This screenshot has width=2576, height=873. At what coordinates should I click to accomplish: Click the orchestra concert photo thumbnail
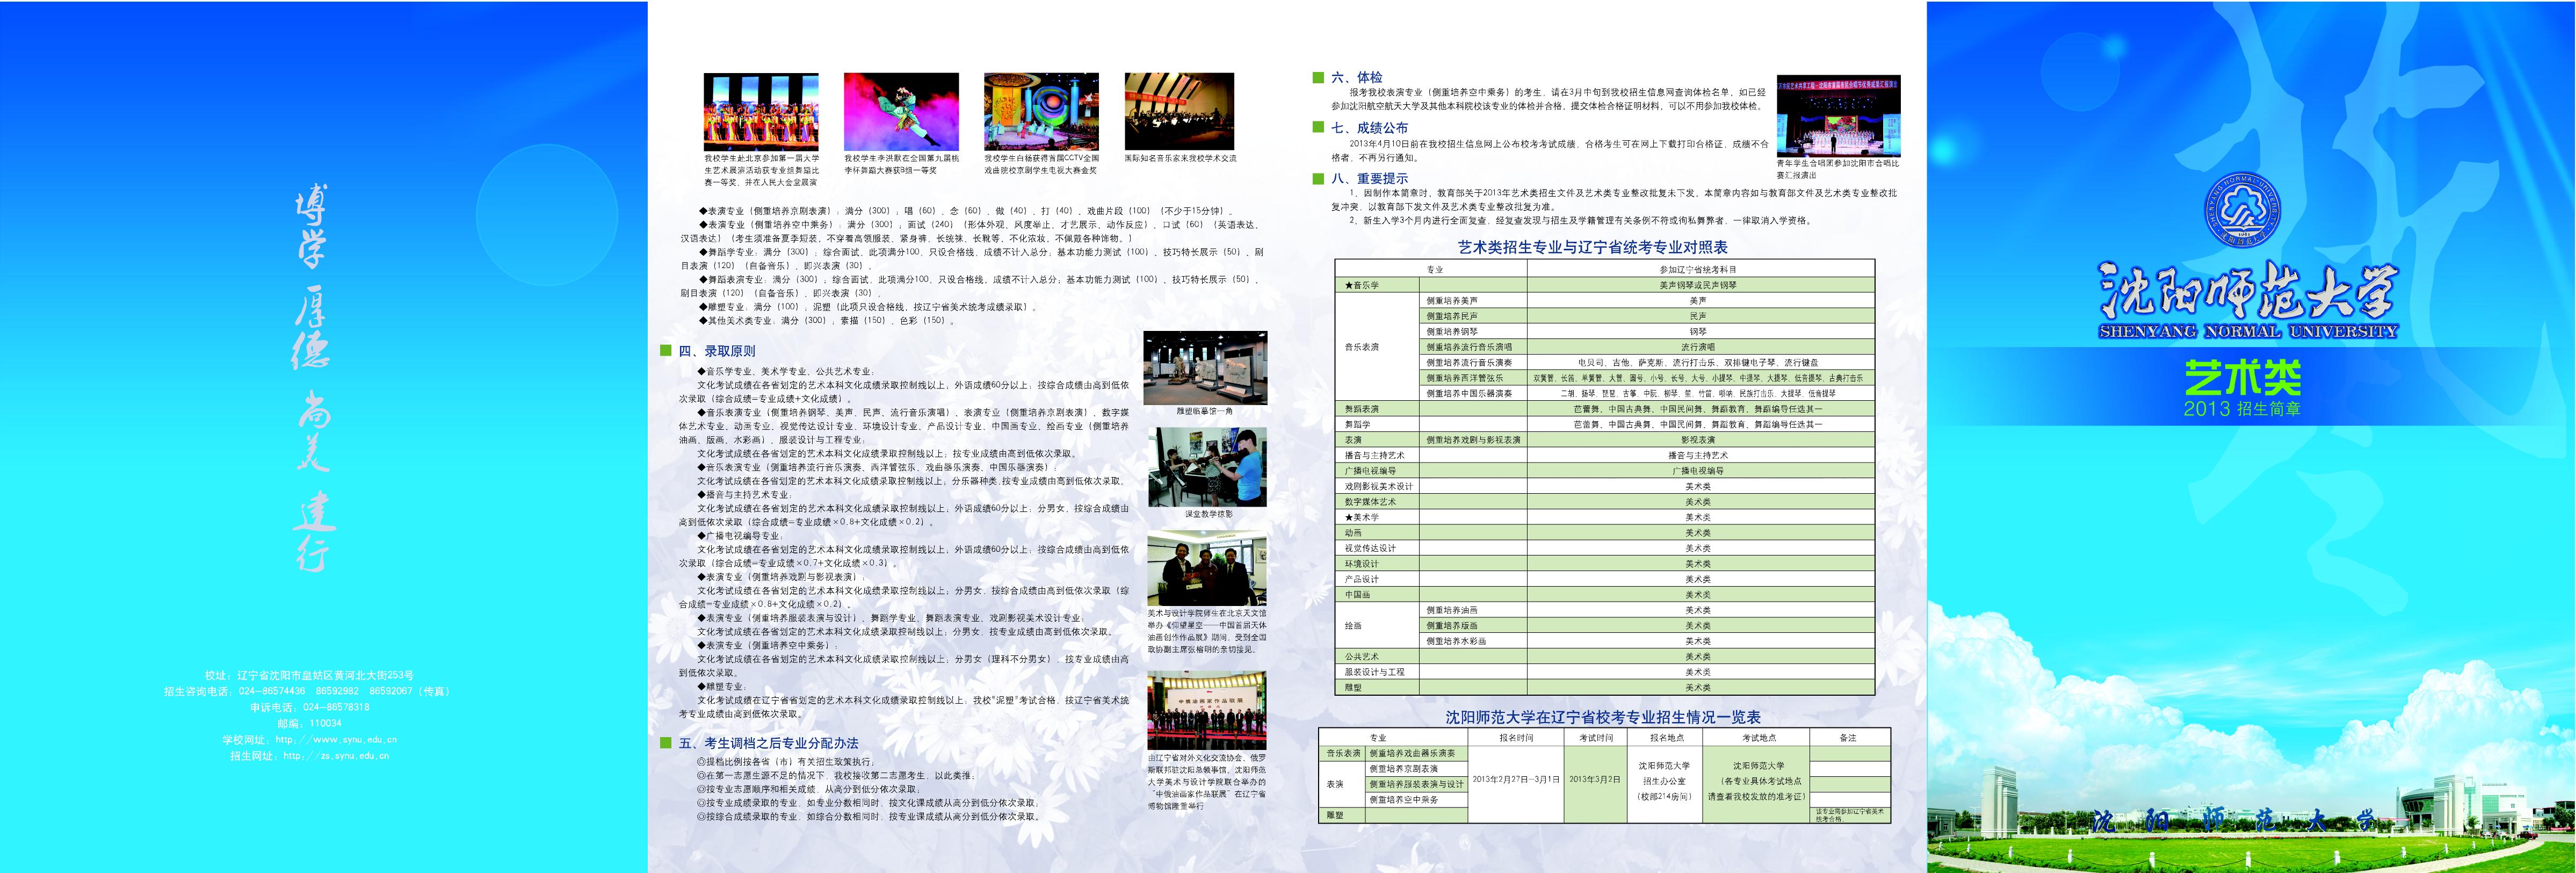click(1179, 111)
